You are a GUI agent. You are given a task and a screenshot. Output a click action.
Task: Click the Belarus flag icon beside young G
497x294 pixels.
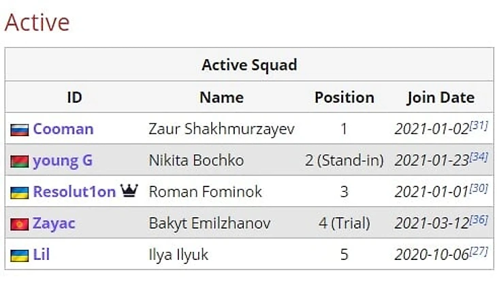tap(19, 161)
